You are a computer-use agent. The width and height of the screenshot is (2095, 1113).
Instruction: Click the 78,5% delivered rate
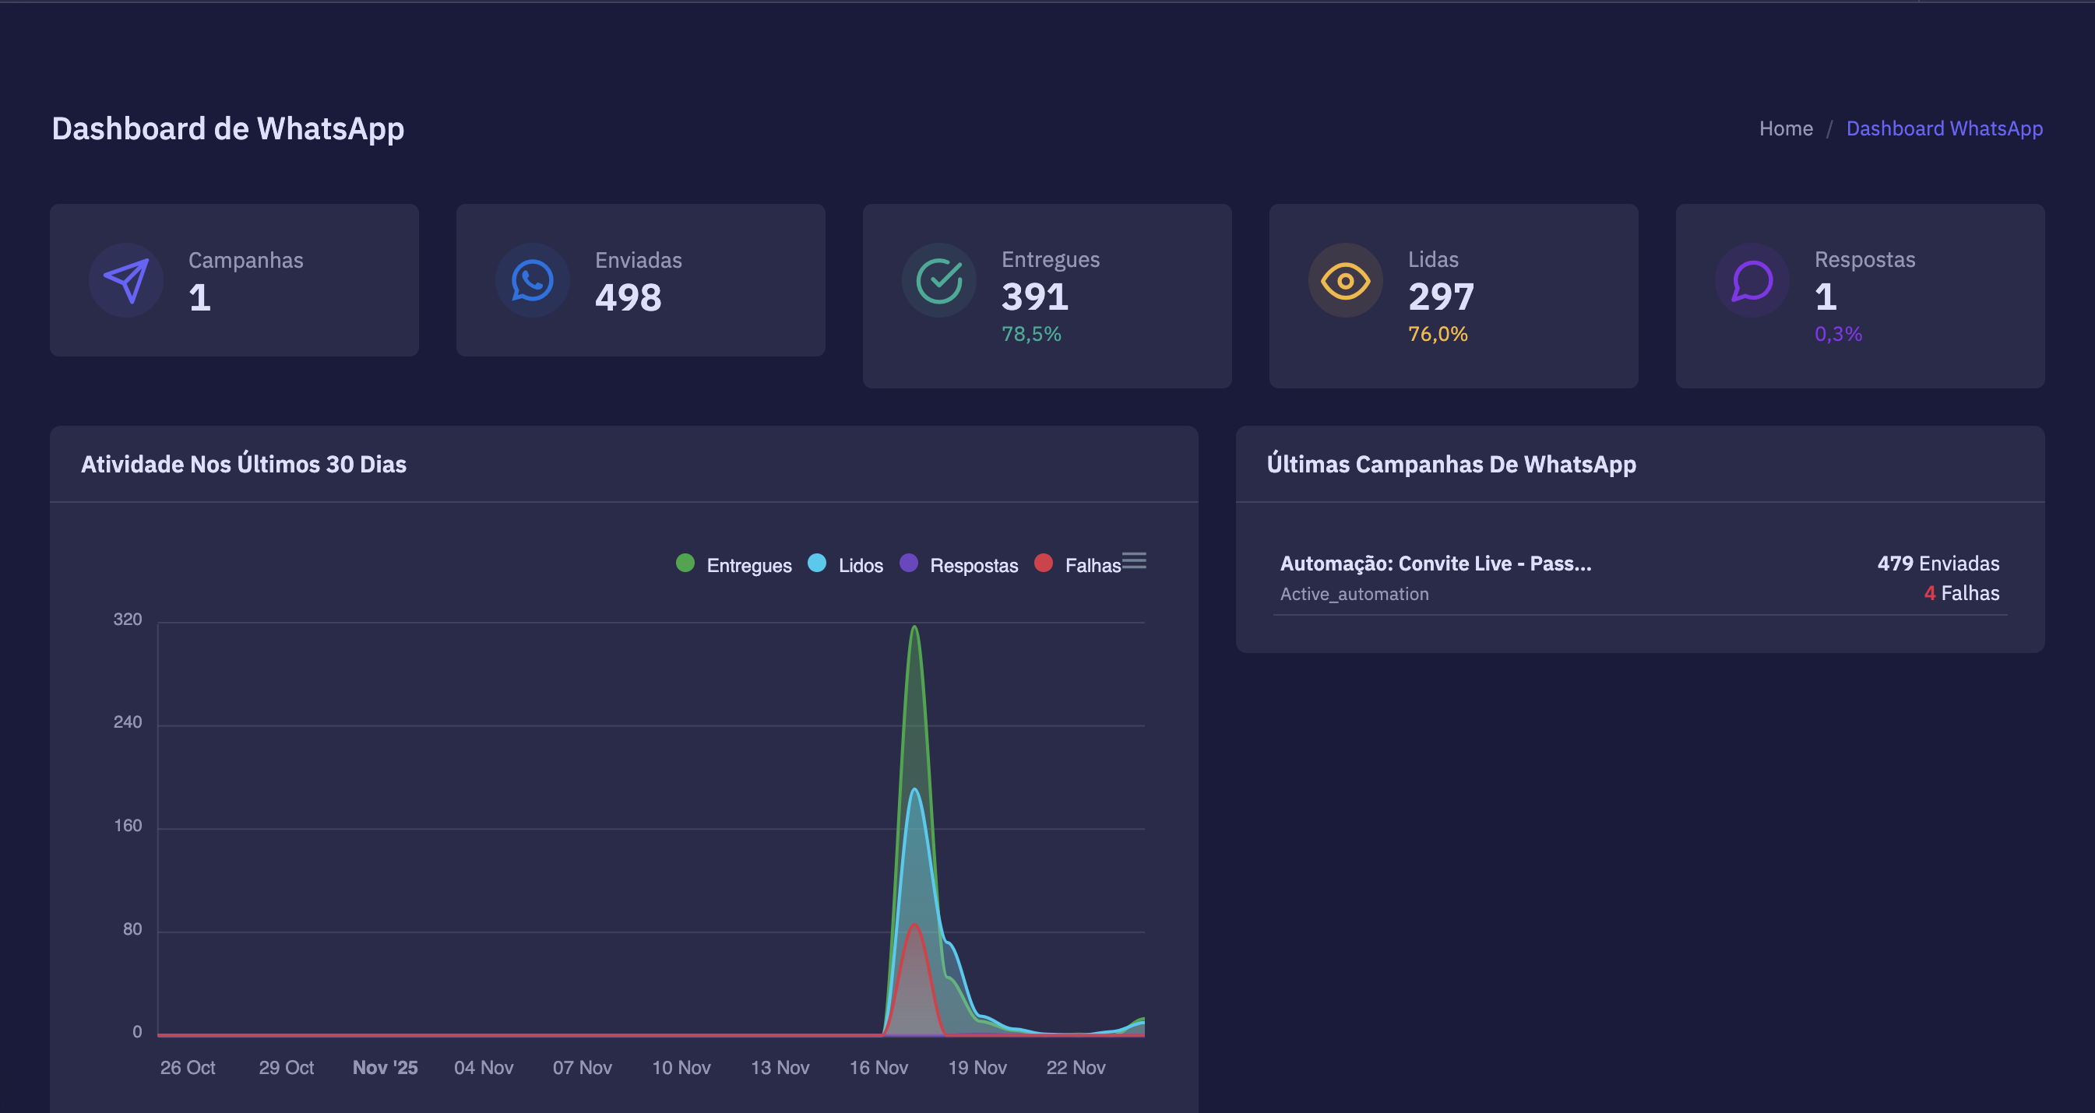[1030, 334]
